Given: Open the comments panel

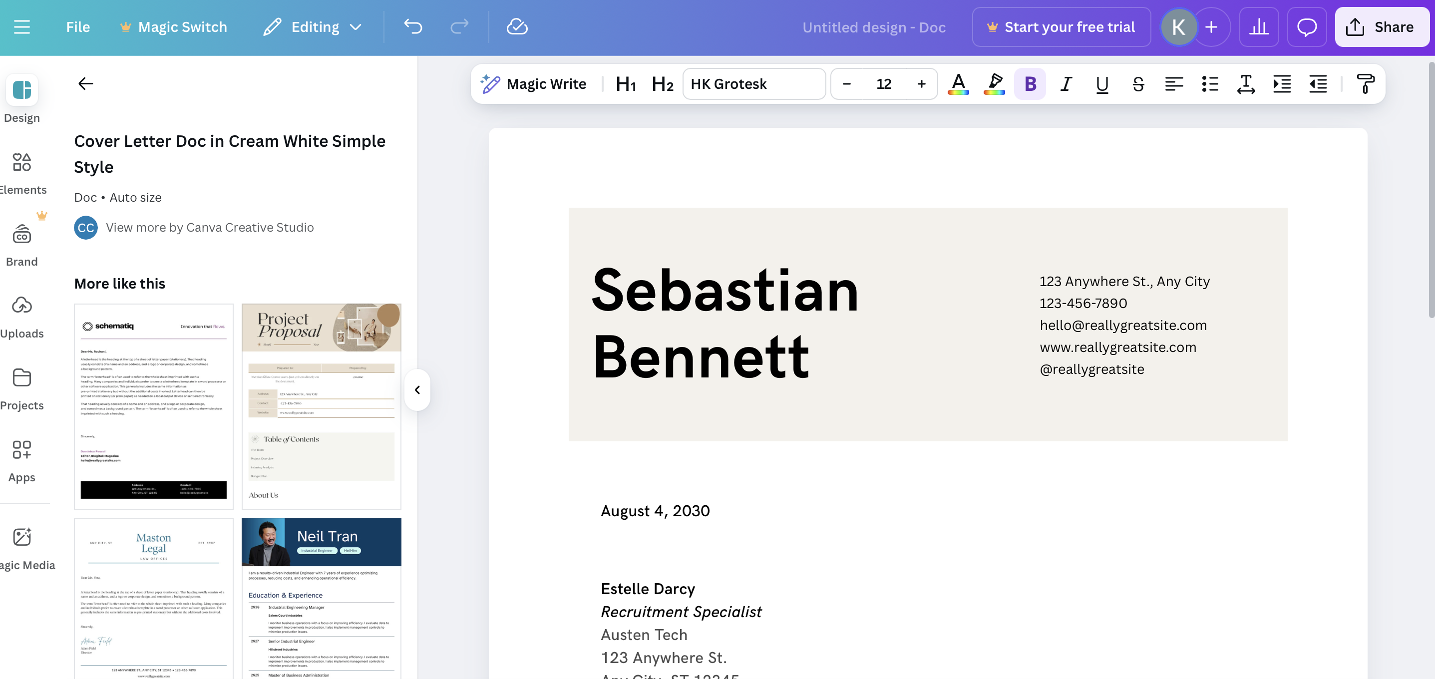Looking at the screenshot, I should click(1307, 26).
